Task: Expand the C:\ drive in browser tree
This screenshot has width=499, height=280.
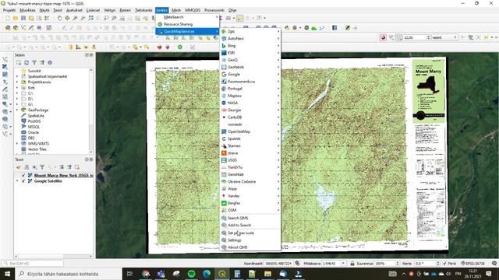Action: coord(17,93)
